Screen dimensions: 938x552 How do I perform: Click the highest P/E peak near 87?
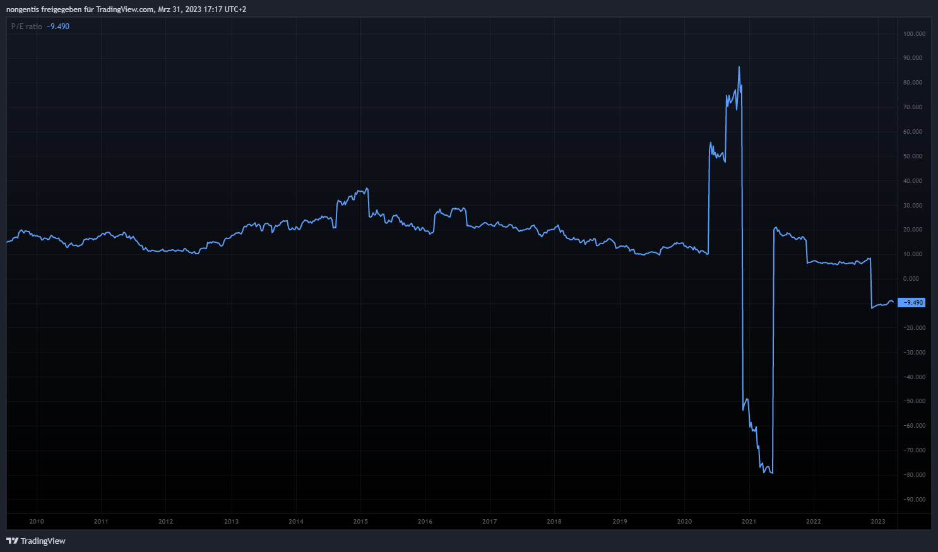pyautogui.click(x=739, y=68)
